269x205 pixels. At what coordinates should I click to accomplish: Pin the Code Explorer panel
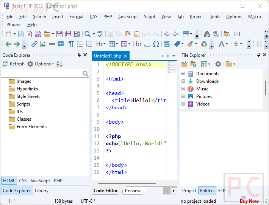[79, 55]
